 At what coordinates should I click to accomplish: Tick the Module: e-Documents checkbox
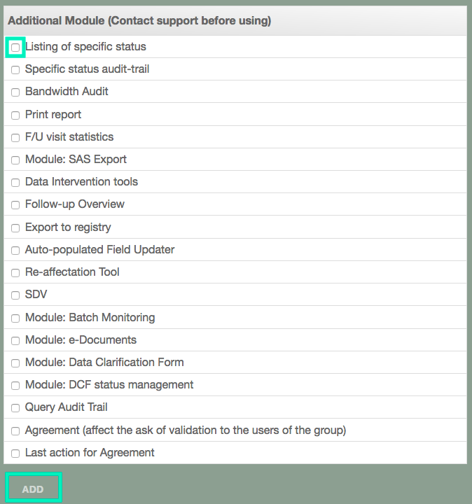pos(15,341)
